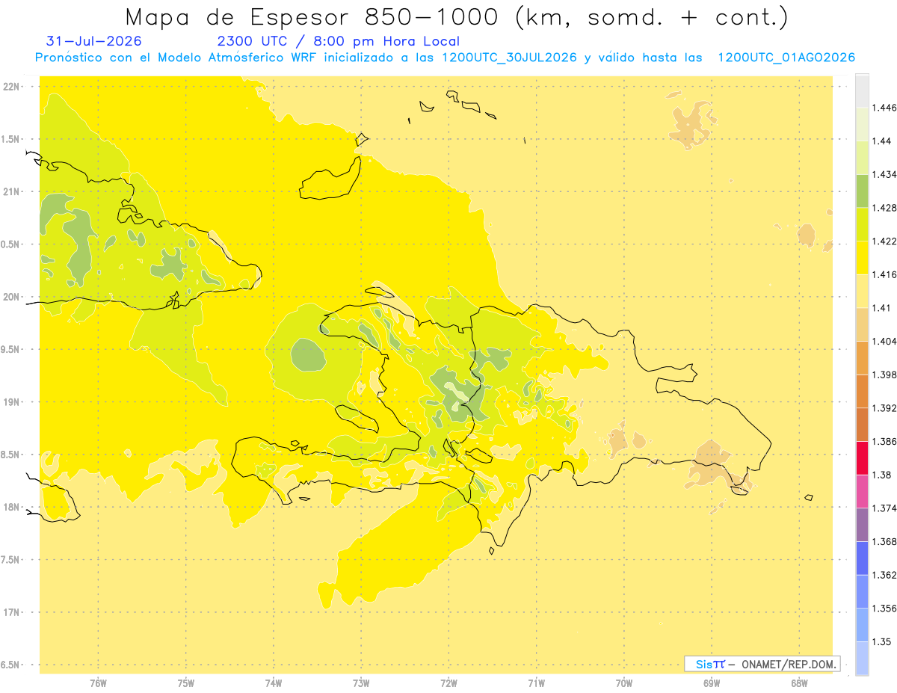Screen dimensions: 897x693
Task: Click the colorbar value 1.41
Action: tap(881, 308)
